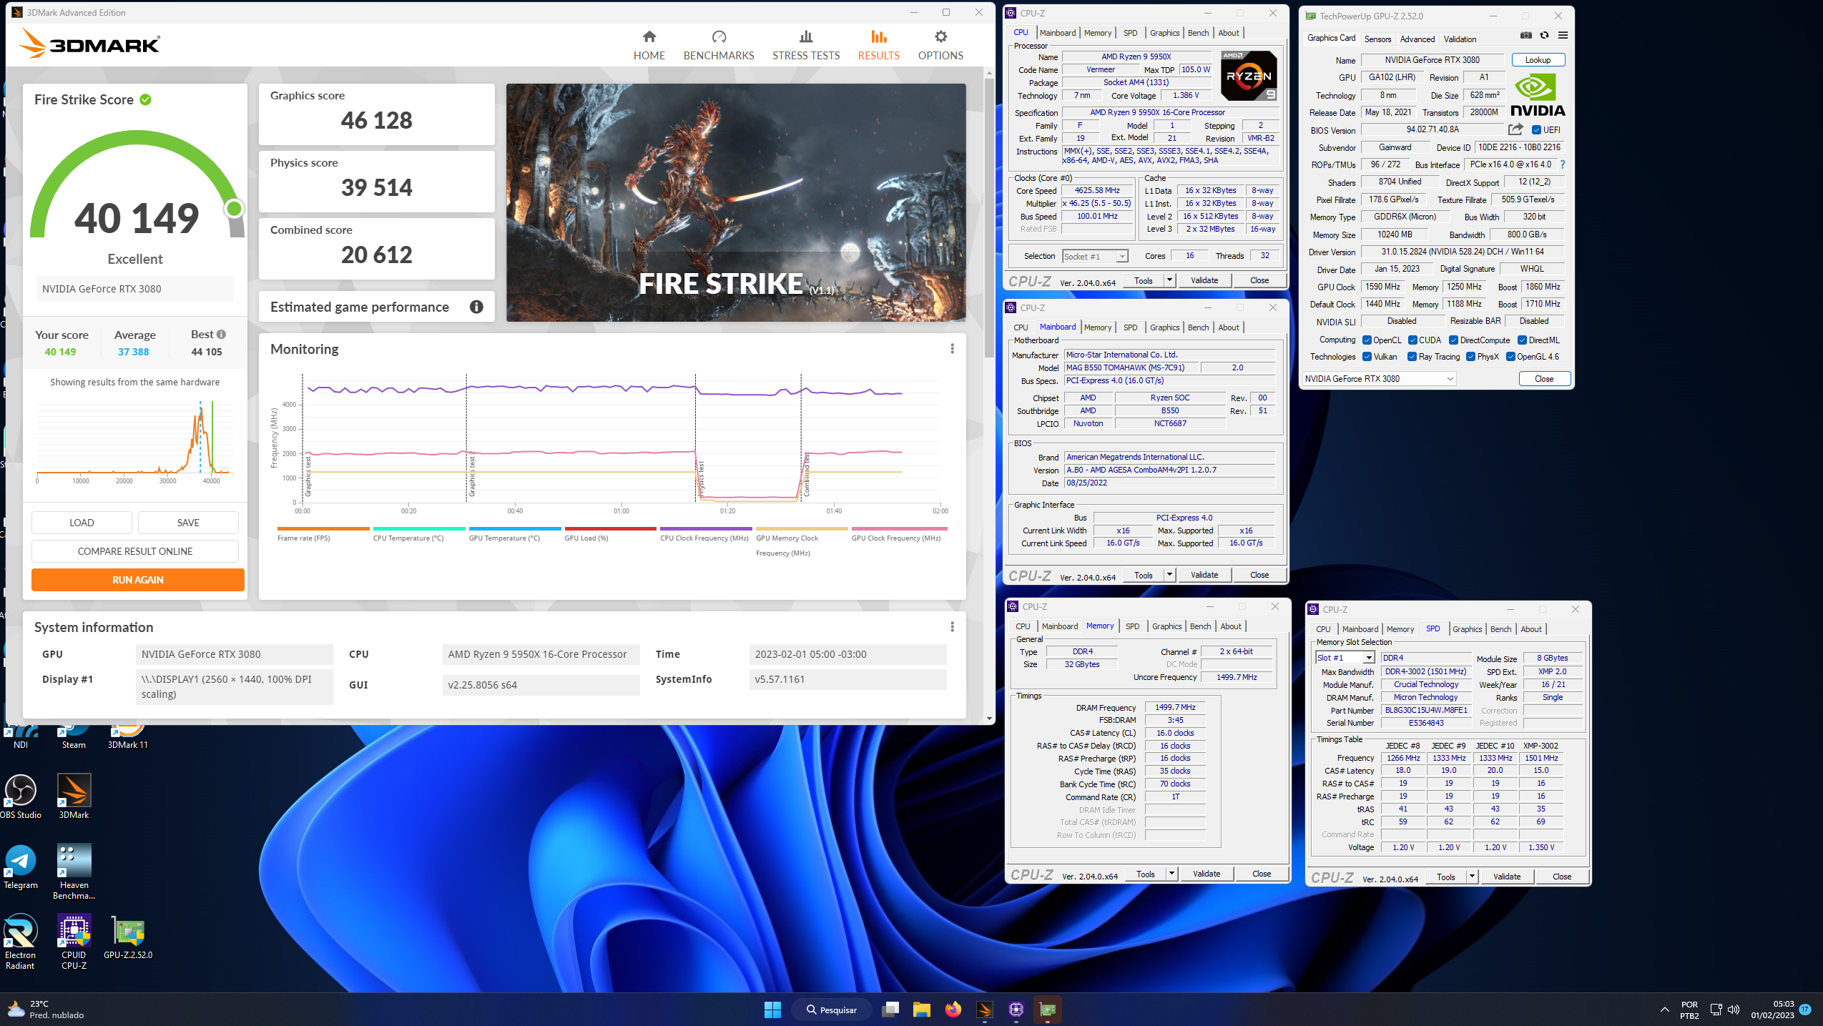Open About tab in CPU-Z SPD window
The height and width of the screenshot is (1026, 1823).
point(1531,629)
